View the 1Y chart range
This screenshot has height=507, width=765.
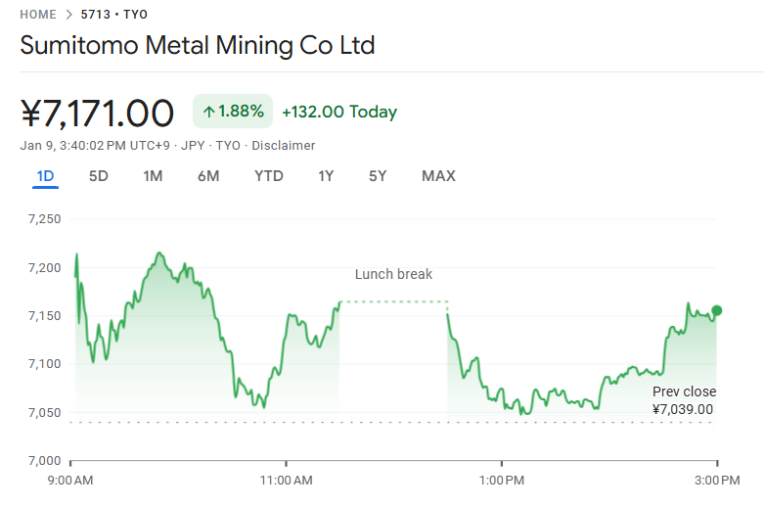[x=326, y=176]
